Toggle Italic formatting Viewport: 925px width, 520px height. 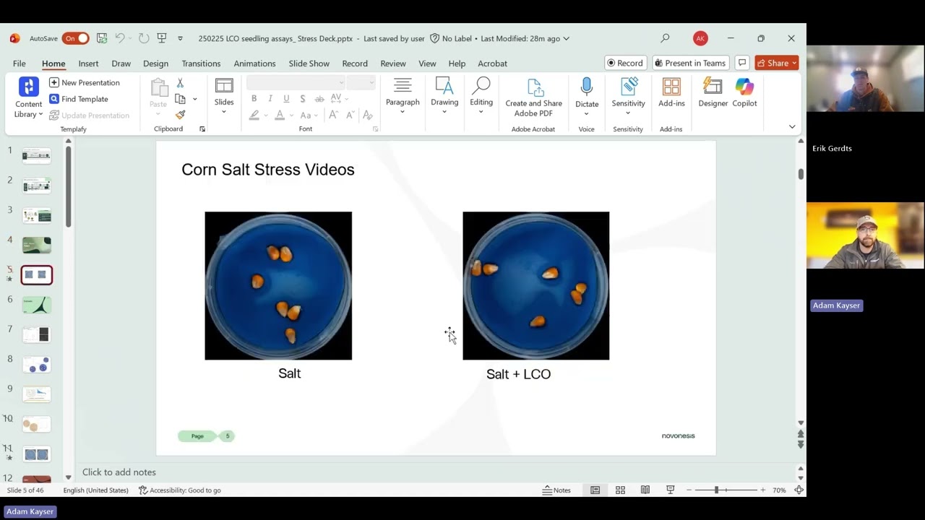(270, 99)
